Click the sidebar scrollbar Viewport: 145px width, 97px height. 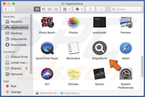[31, 44]
